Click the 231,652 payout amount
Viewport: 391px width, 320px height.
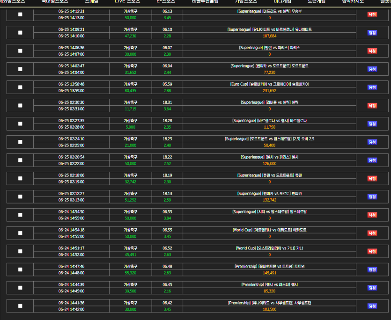[269, 91]
